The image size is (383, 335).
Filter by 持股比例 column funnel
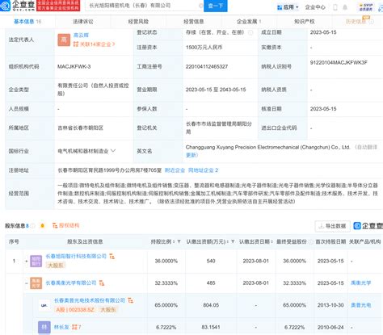click(179, 241)
